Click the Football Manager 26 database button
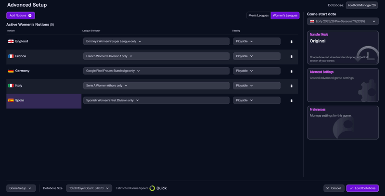This screenshot has height=196, width=385. pos(362,5)
